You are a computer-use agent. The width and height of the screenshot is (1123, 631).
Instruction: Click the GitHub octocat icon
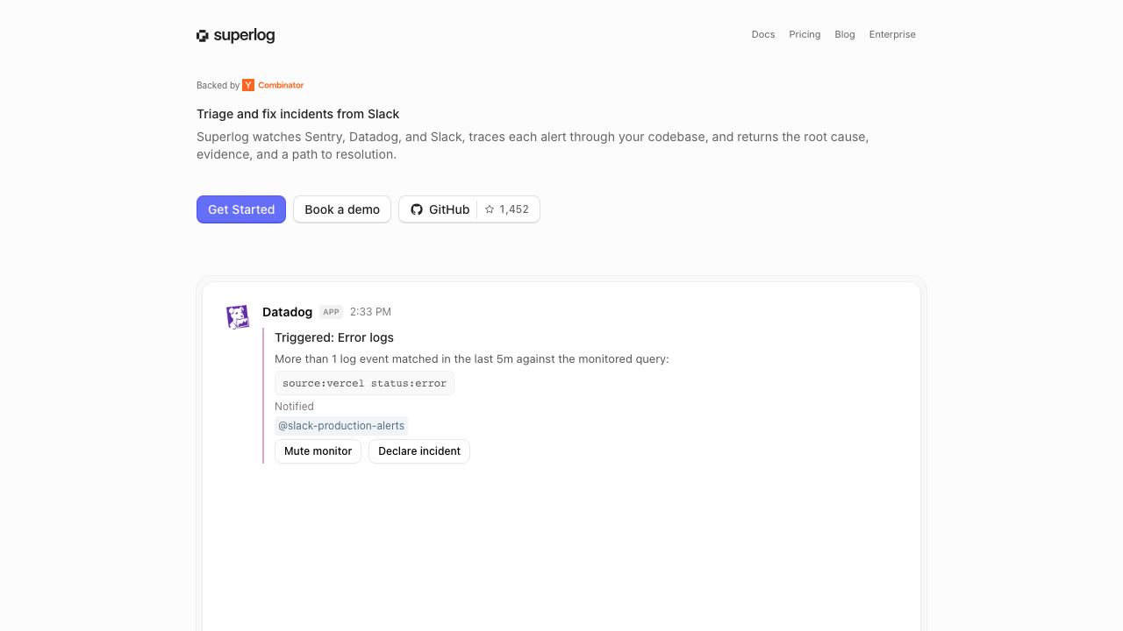[x=417, y=209]
